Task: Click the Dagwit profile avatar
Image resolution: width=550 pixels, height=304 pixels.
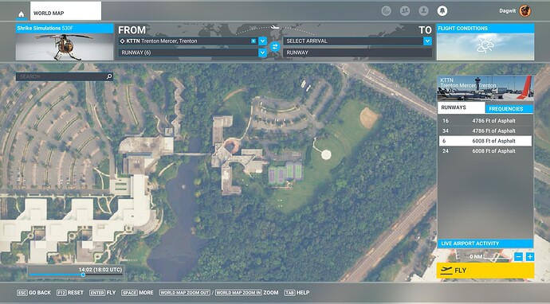Action: (525, 11)
